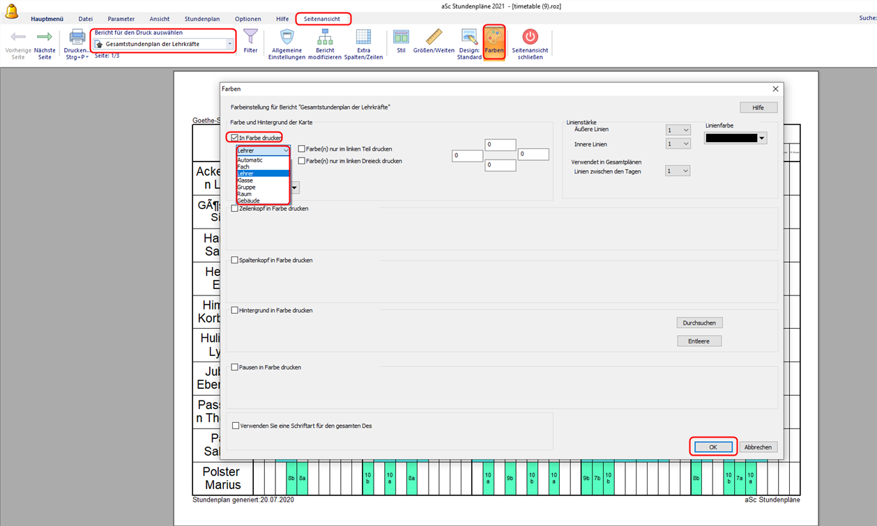Collapse the Lehrer color combo box
The height and width of the screenshot is (526, 877).
(286, 150)
